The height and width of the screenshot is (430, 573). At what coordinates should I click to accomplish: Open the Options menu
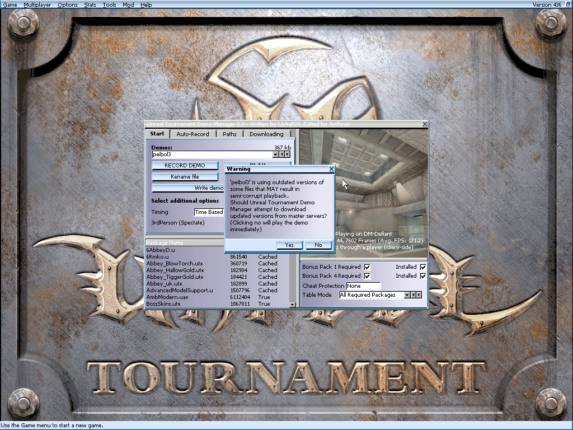[68, 4]
